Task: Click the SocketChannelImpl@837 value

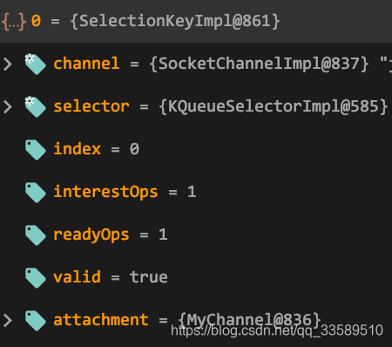Action: (259, 64)
